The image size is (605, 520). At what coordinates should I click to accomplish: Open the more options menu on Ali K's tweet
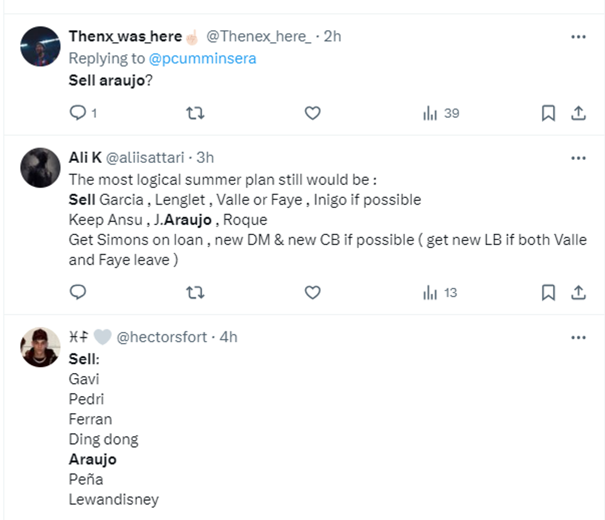[579, 159]
